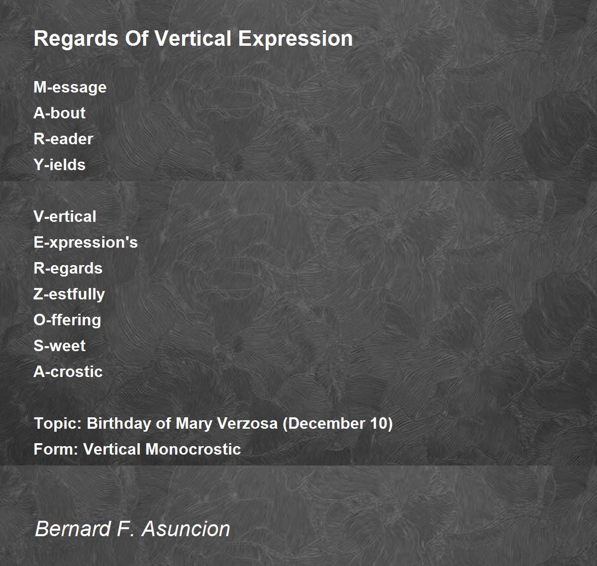
Task: Click the word Monocrostic in the form line
Action: pos(193,449)
